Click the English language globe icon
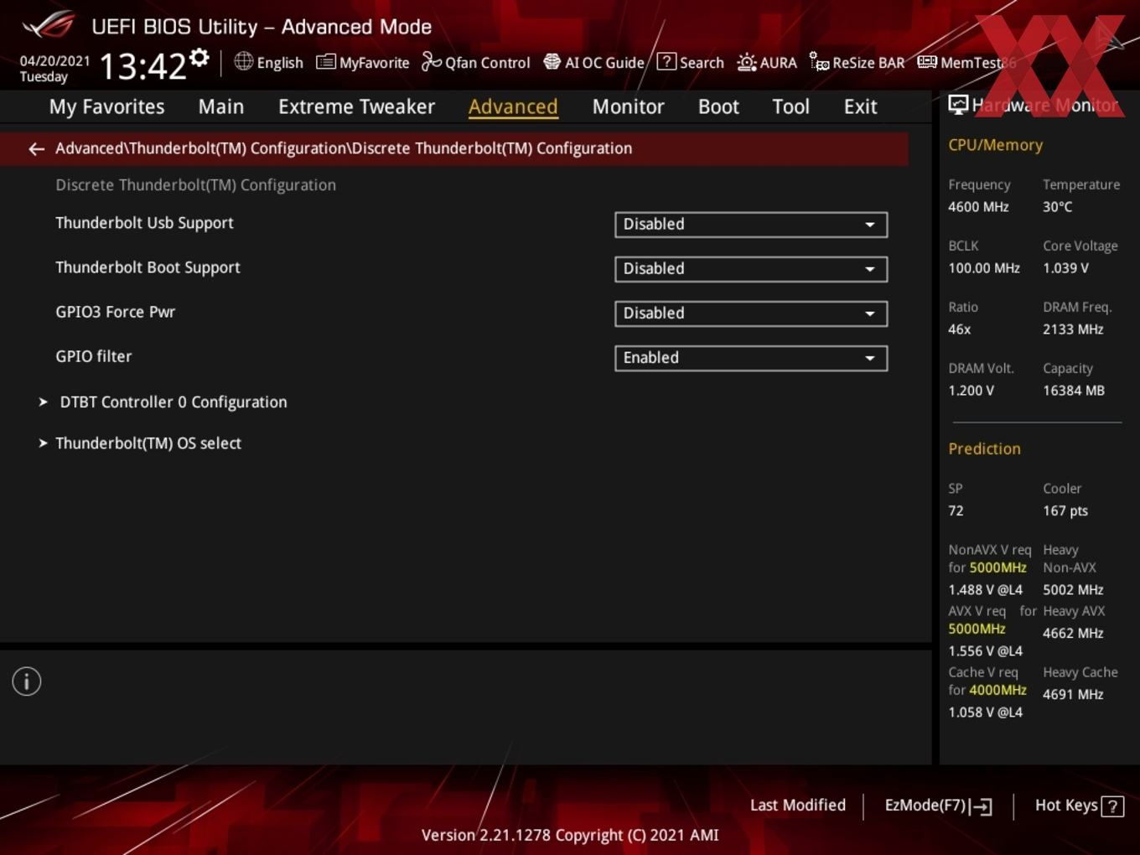This screenshot has width=1140, height=855. click(243, 61)
